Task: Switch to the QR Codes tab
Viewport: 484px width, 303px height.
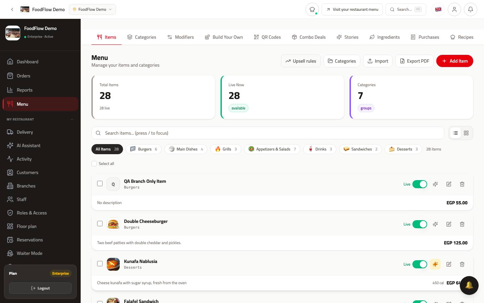Action: [x=267, y=37]
